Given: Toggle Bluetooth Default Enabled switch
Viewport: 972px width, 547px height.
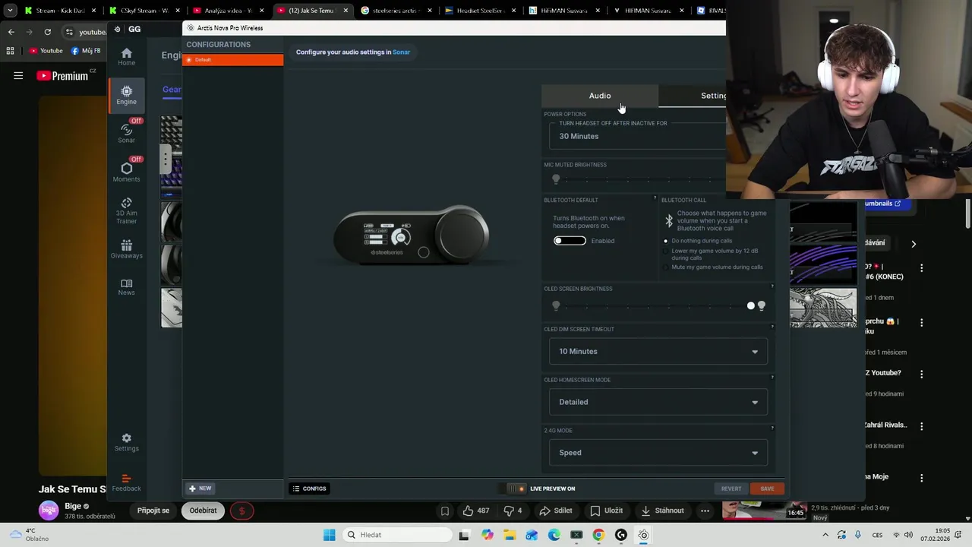Looking at the screenshot, I should click(x=570, y=241).
